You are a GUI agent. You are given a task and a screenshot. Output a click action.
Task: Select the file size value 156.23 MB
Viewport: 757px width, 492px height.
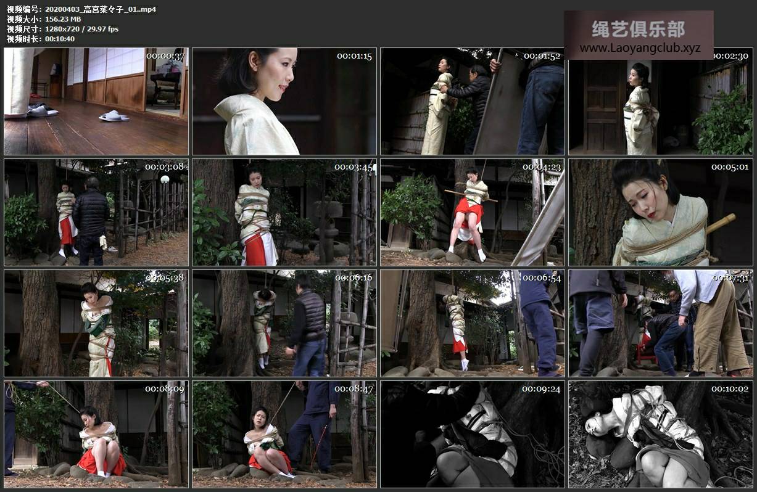tap(63, 19)
